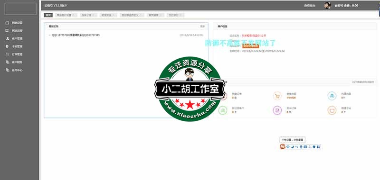This screenshot has height=180, width=380.
Task: Click the Sogou input method S icon
Action: pyautogui.click(x=282, y=147)
